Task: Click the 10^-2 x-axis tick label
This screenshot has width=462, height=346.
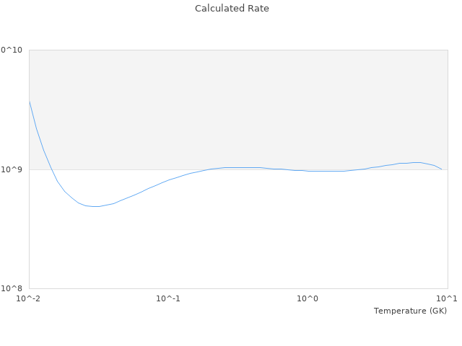Action: [29, 299]
